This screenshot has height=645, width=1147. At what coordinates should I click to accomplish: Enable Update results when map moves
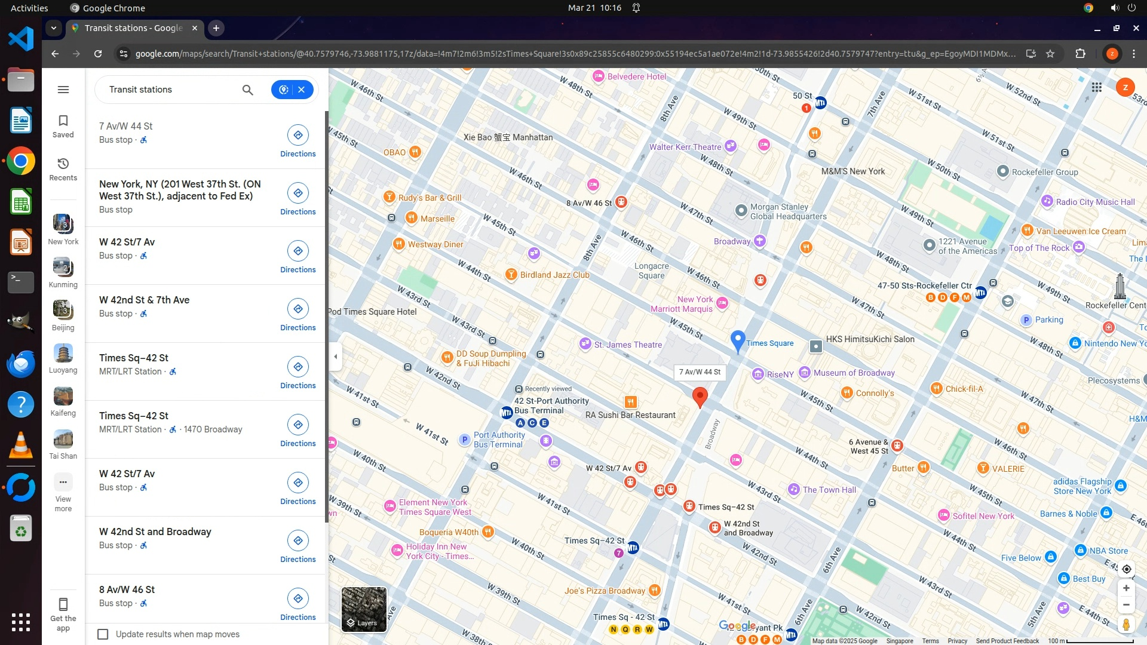point(103,634)
